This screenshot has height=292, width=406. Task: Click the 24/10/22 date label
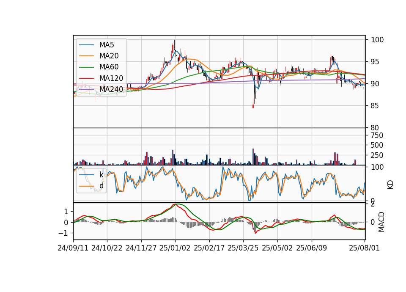click(107, 248)
